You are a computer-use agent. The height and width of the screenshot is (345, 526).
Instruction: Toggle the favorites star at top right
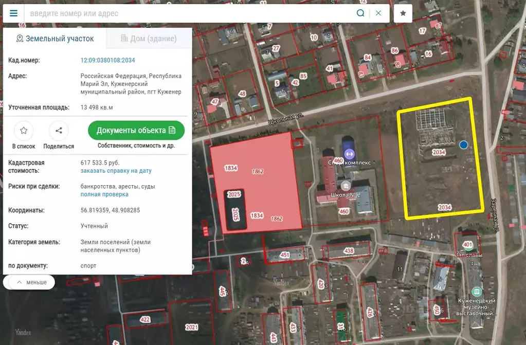click(403, 13)
